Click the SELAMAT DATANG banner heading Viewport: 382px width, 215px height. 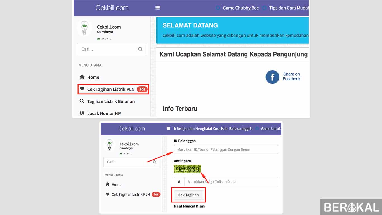[190, 25]
